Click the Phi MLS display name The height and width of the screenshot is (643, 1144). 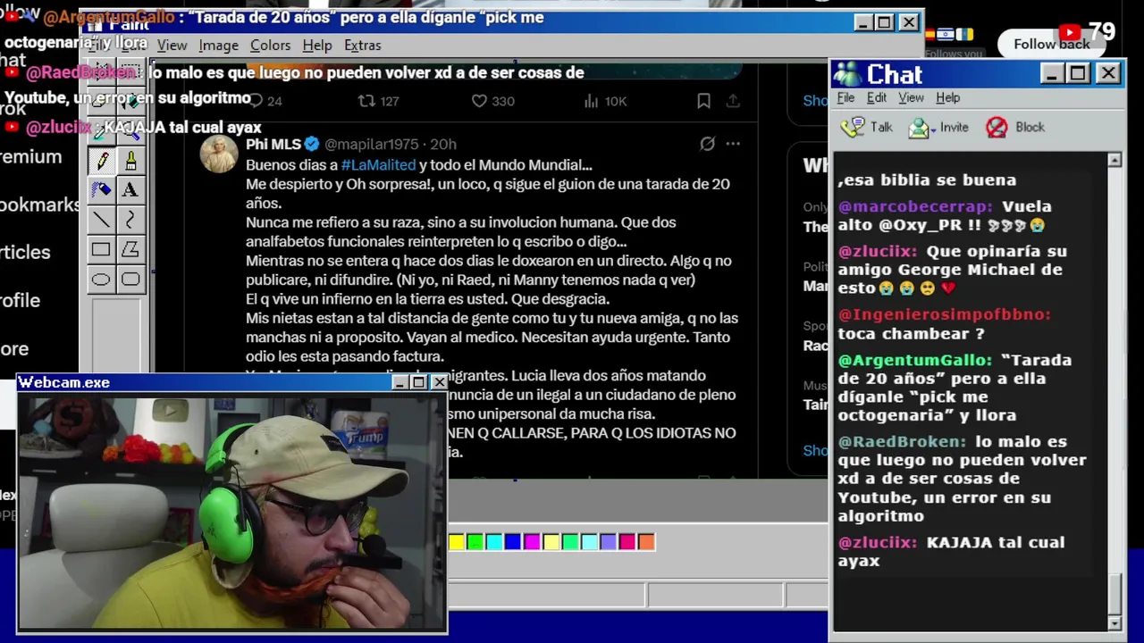[273, 144]
